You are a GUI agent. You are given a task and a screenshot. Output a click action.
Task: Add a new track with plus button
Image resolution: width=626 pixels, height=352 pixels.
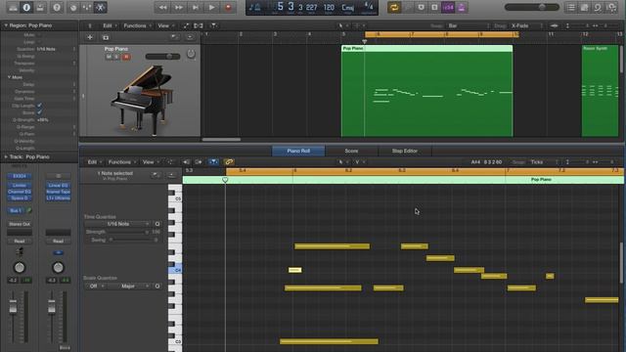tap(90, 37)
